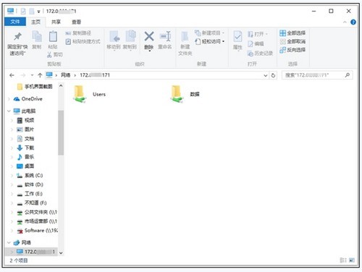Select Music (音乐) in the sidebar
This screenshot has width=362, height=272.
click(25, 157)
